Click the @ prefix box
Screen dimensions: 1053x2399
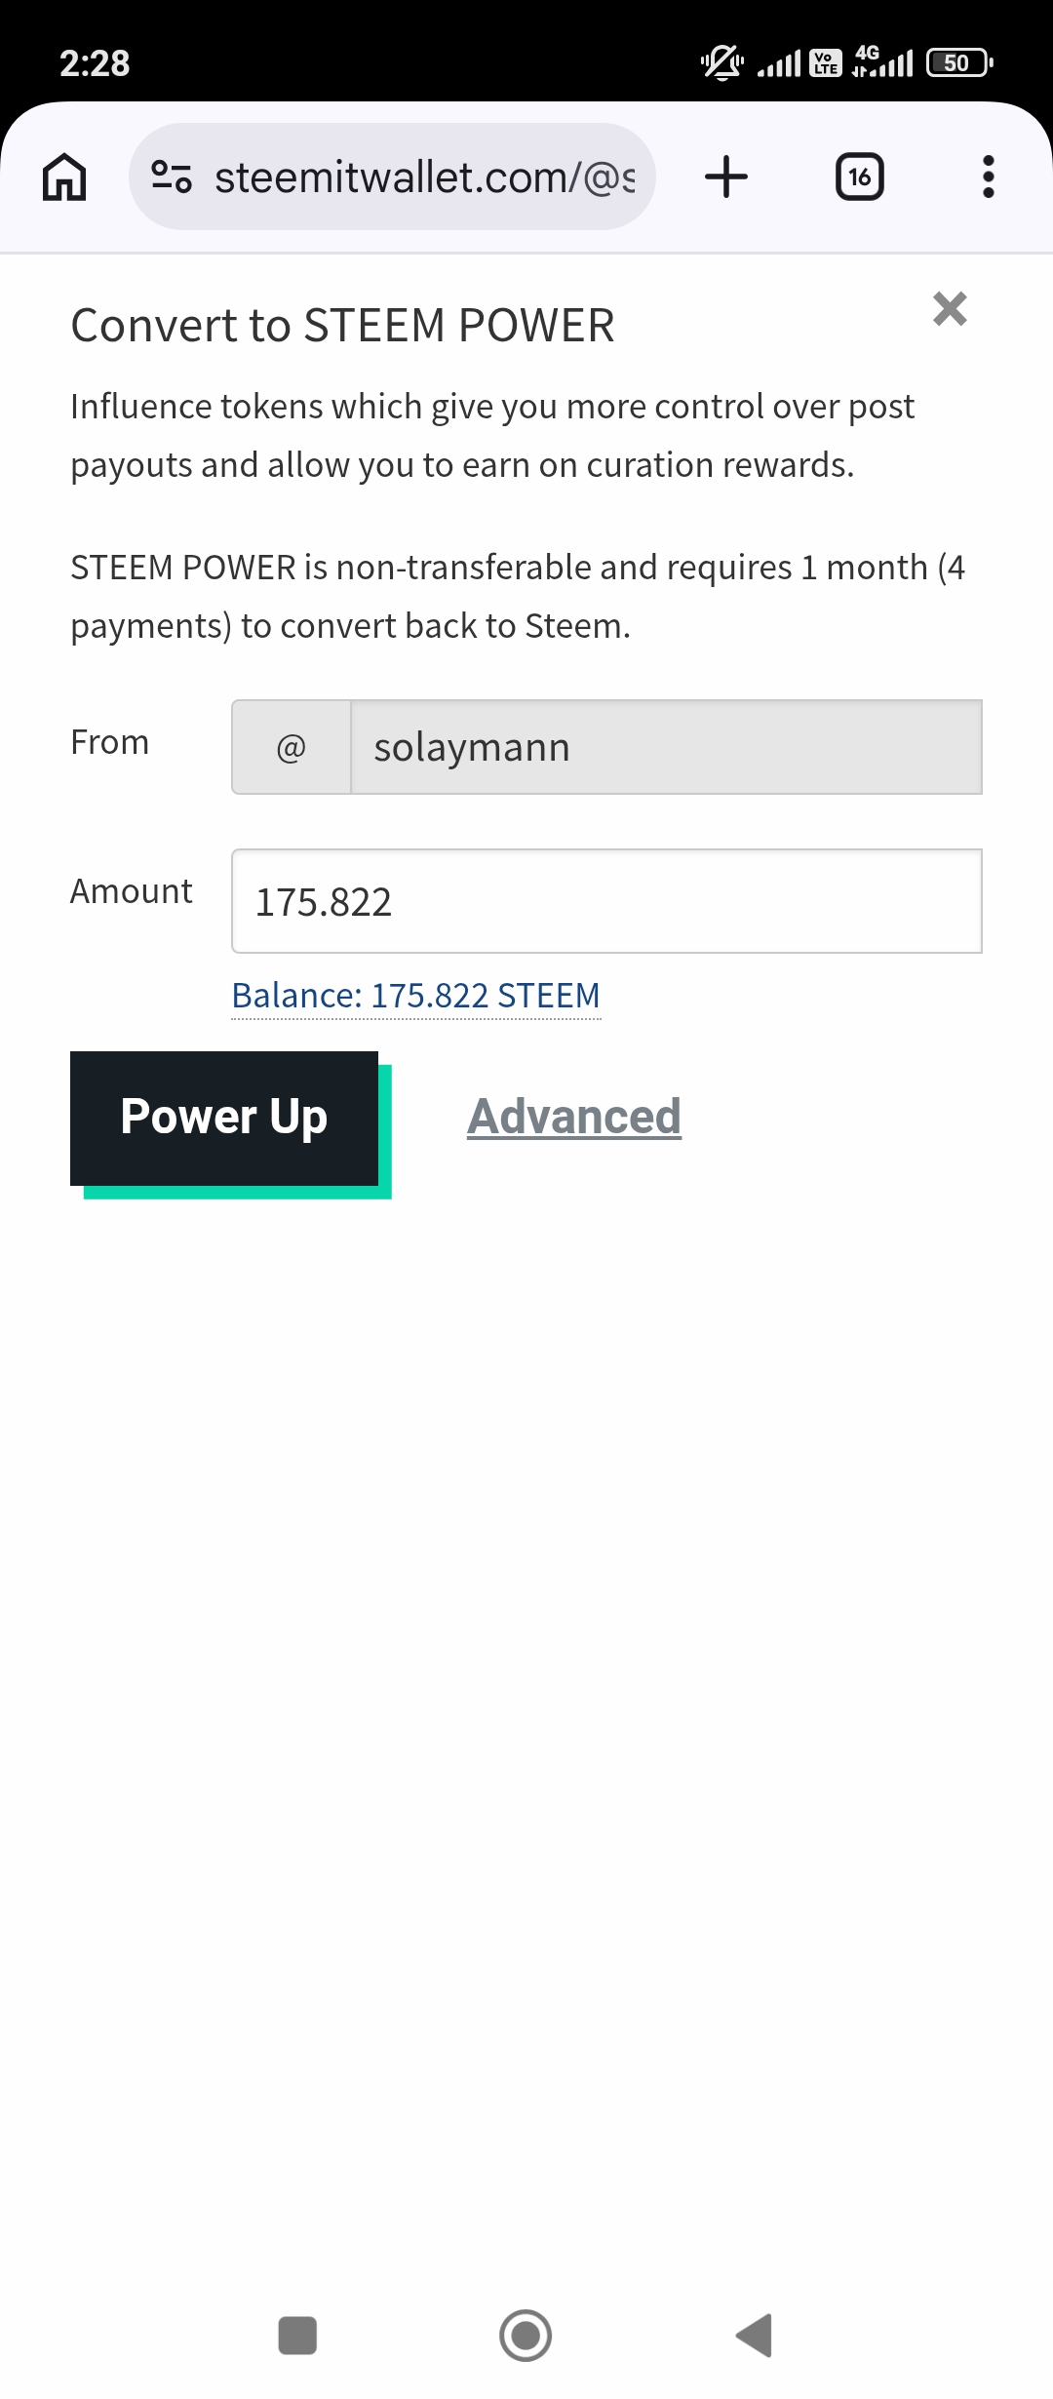coord(292,748)
